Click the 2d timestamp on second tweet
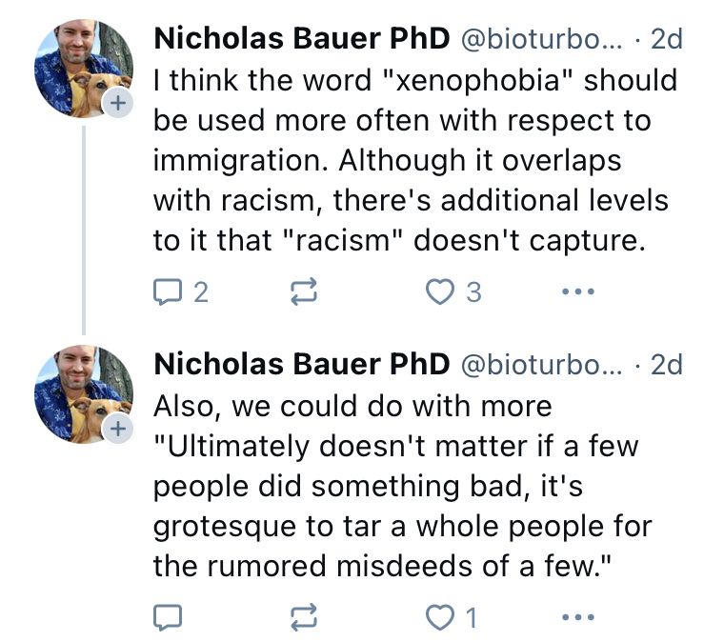Viewport: 704px width, 642px height. coord(665,365)
